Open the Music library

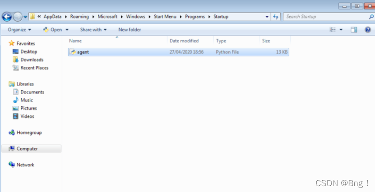click(x=27, y=101)
